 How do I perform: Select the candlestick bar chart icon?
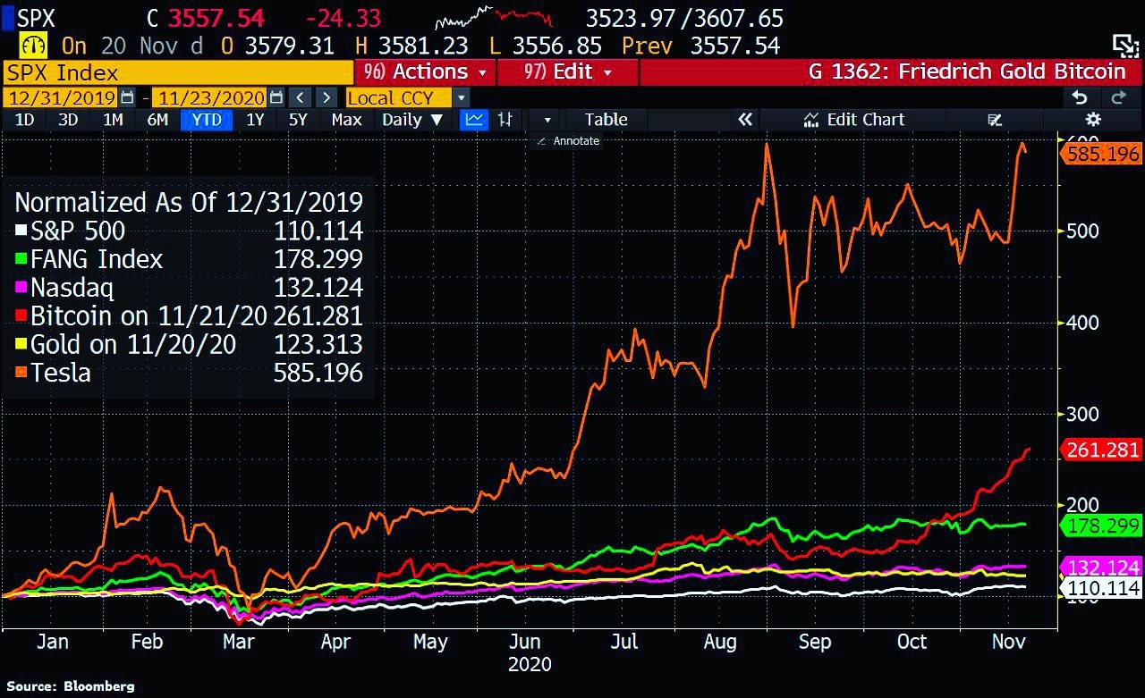point(505,120)
